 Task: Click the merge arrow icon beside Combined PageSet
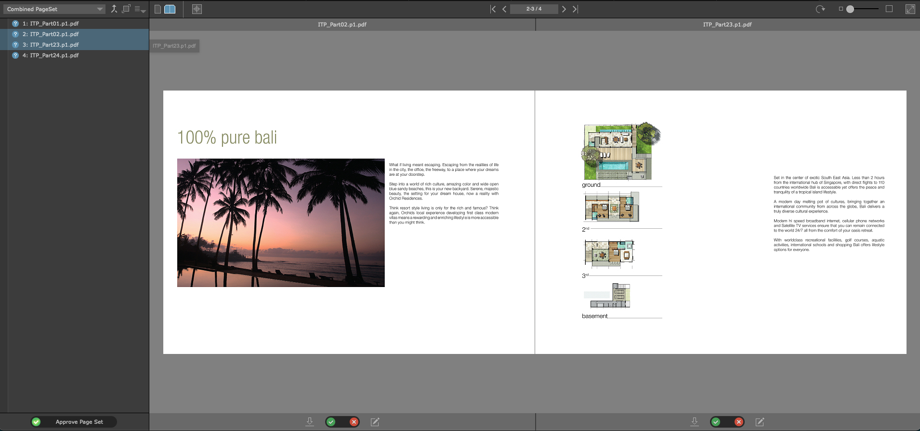(x=114, y=9)
